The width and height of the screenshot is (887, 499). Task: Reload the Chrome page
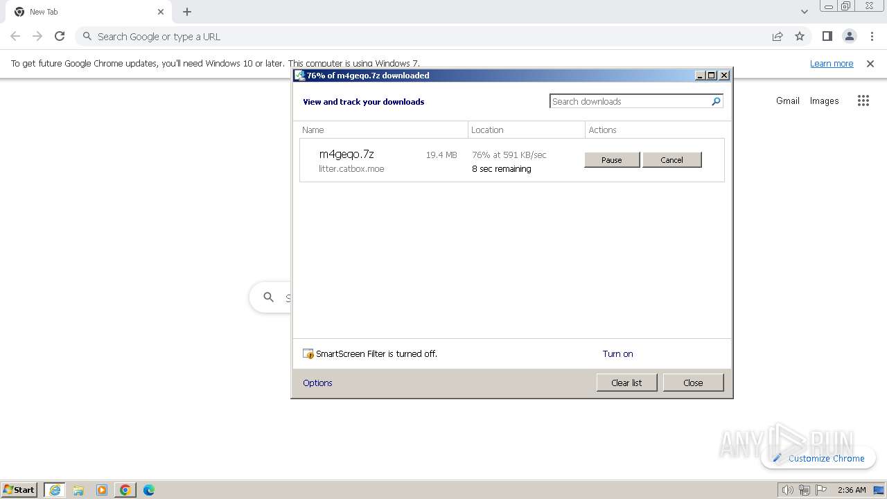(60, 37)
